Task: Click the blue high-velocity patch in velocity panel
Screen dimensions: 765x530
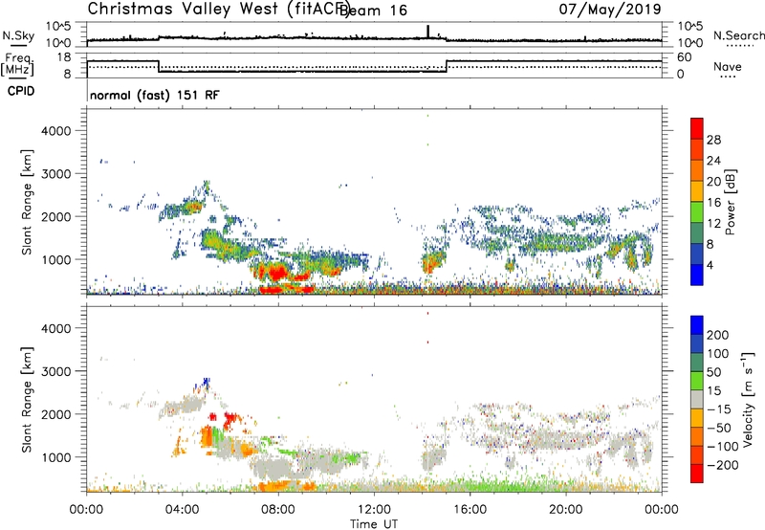Action: 206,382
